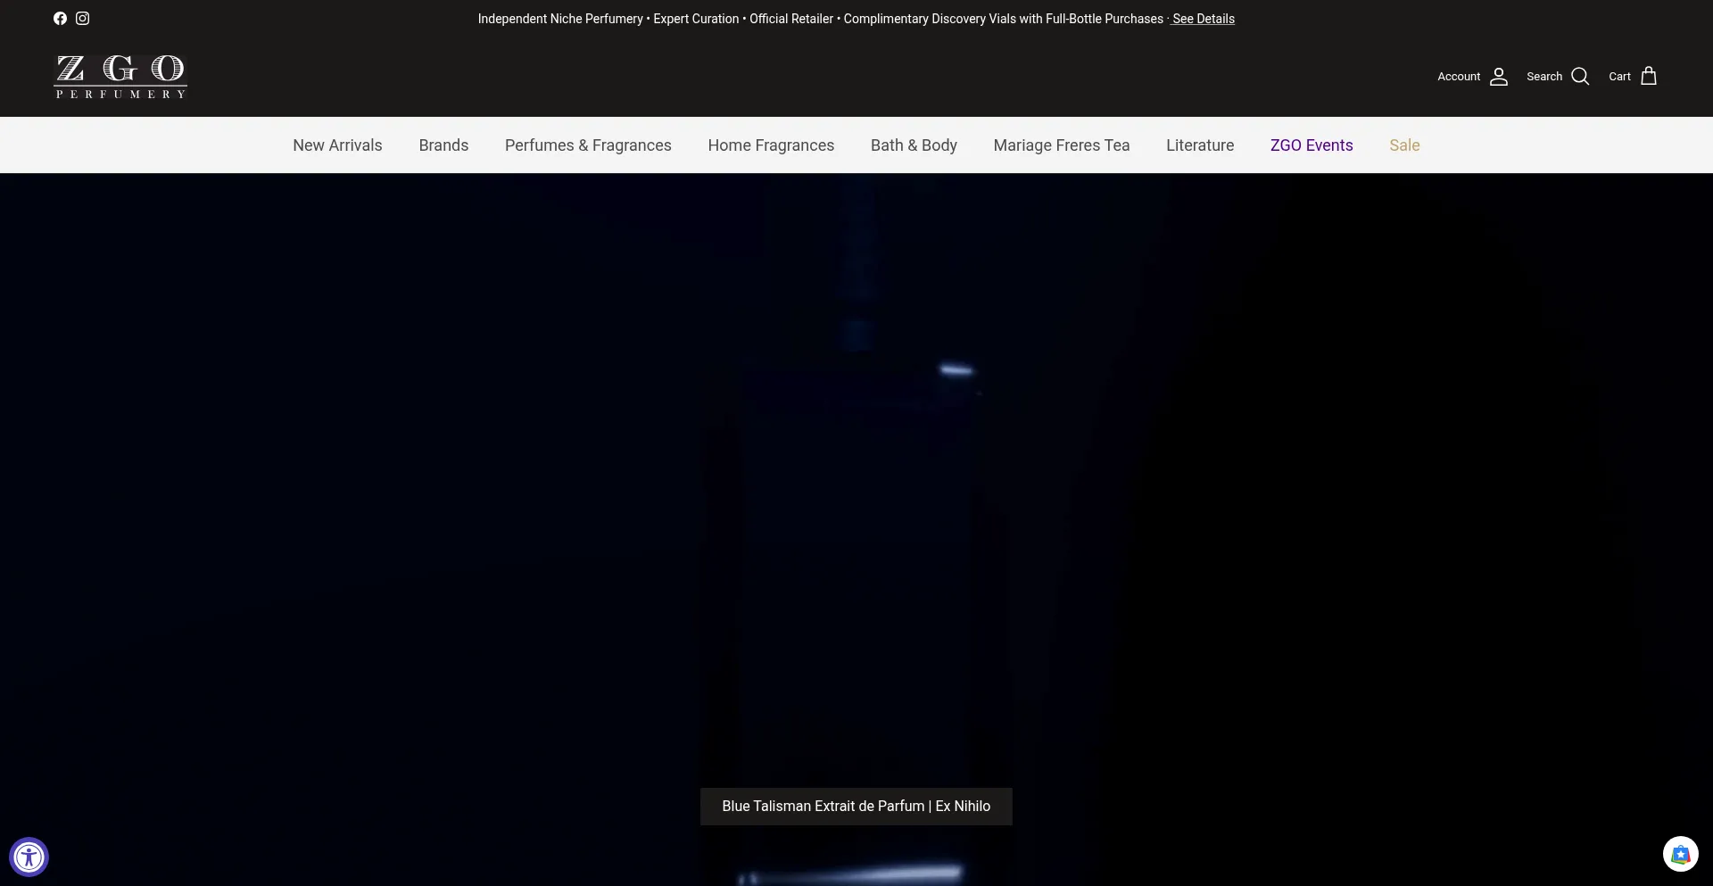Screen dimensions: 1713x886
Task: Click the Search magnifier icon
Action: click(1580, 77)
